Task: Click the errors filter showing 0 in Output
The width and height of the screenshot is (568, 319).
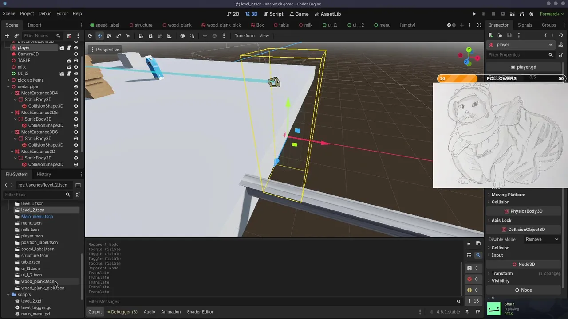Action: tap(473, 279)
